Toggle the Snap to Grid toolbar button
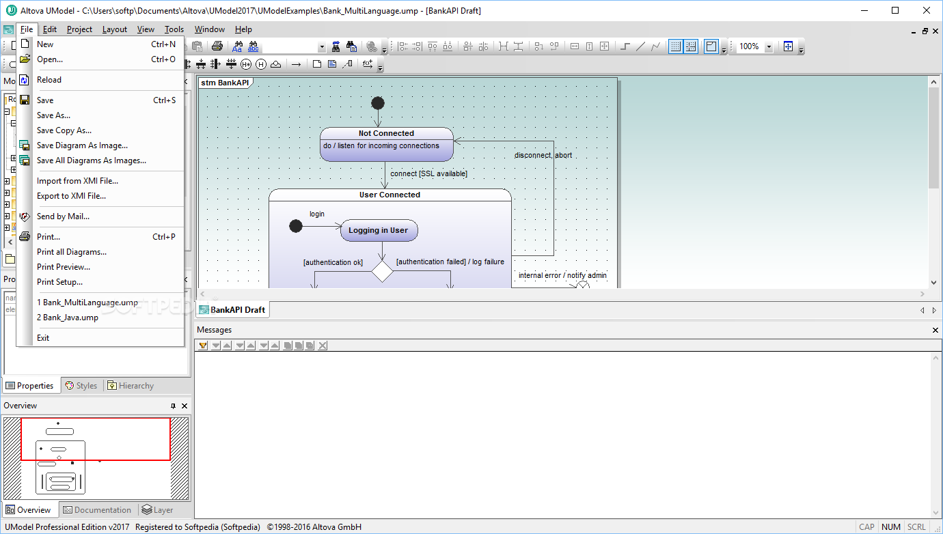This screenshot has width=943, height=534. 691,46
